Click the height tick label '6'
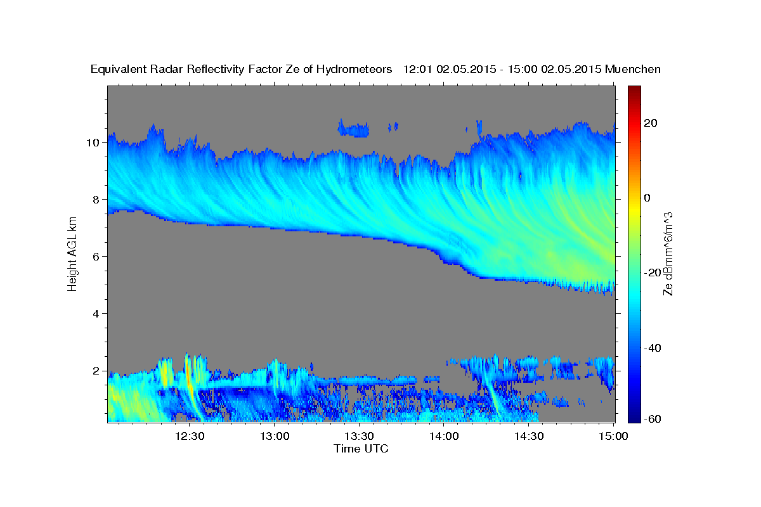Screen dimensions: 761x507 tap(97, 257)
